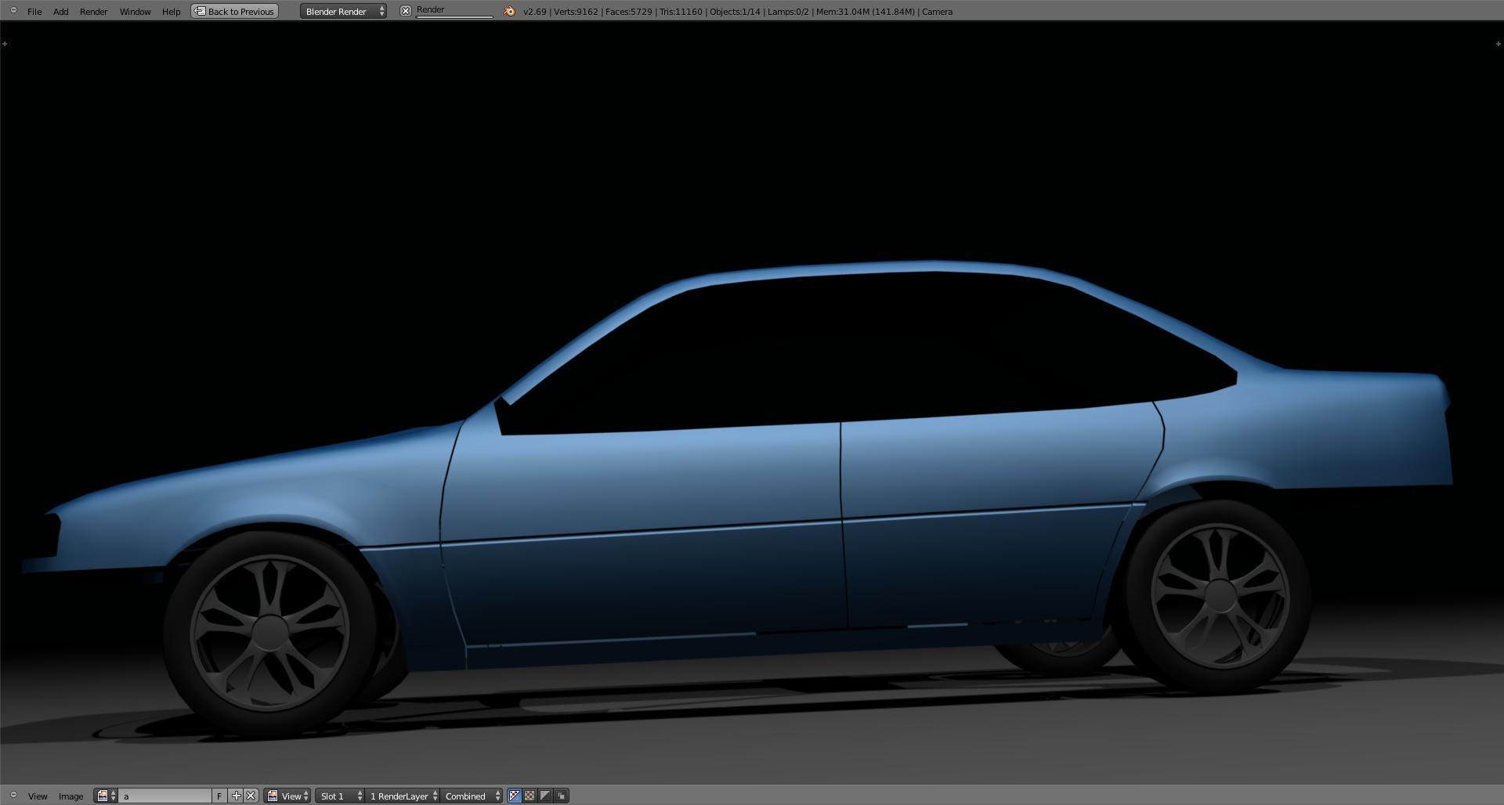Click the image browse icon beside name field
This screenshot has height=805, width=1504.
[x=105, y=796]
